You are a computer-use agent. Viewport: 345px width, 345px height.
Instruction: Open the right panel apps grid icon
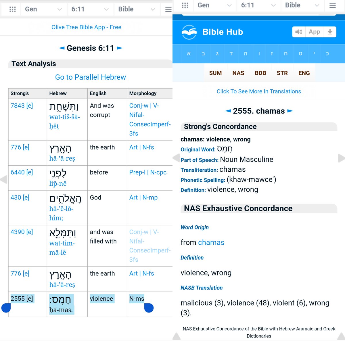tap(185, 5)
